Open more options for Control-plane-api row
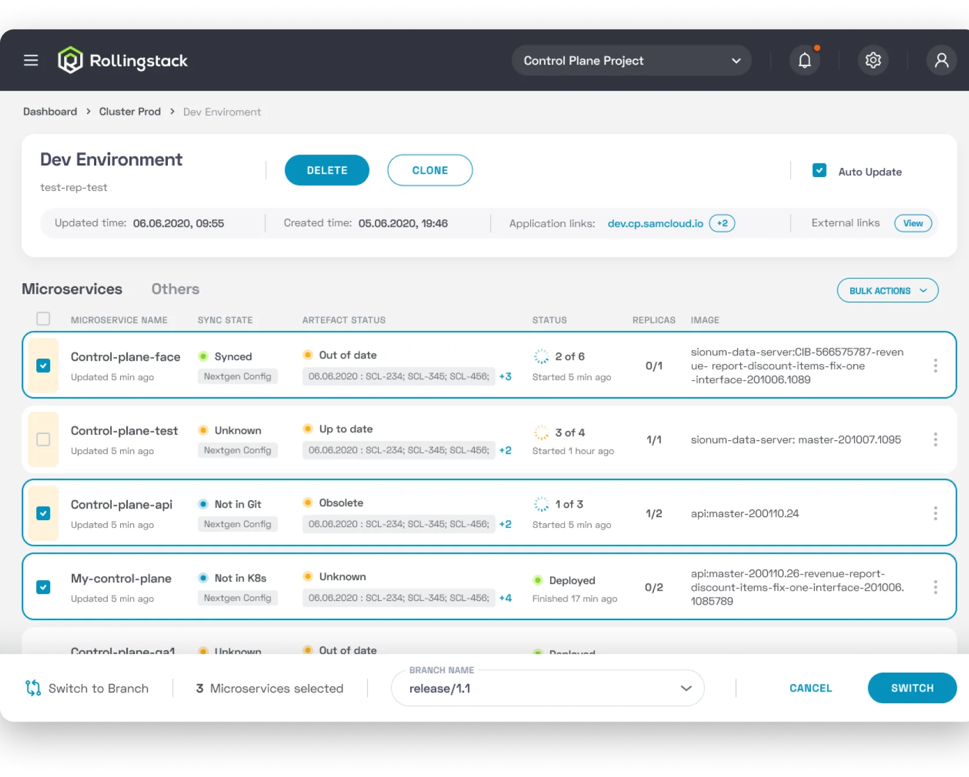 pos(935,513)
